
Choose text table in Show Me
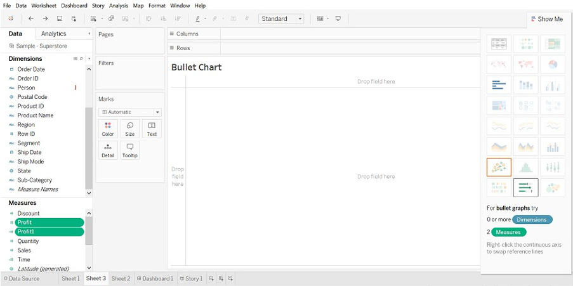[x=499, y=44]
